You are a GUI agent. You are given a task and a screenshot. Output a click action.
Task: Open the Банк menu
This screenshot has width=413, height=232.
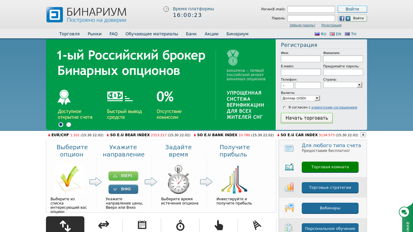pos(191,34)
